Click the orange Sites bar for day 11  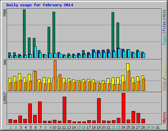pyautogui.click(x=60, y=83)
